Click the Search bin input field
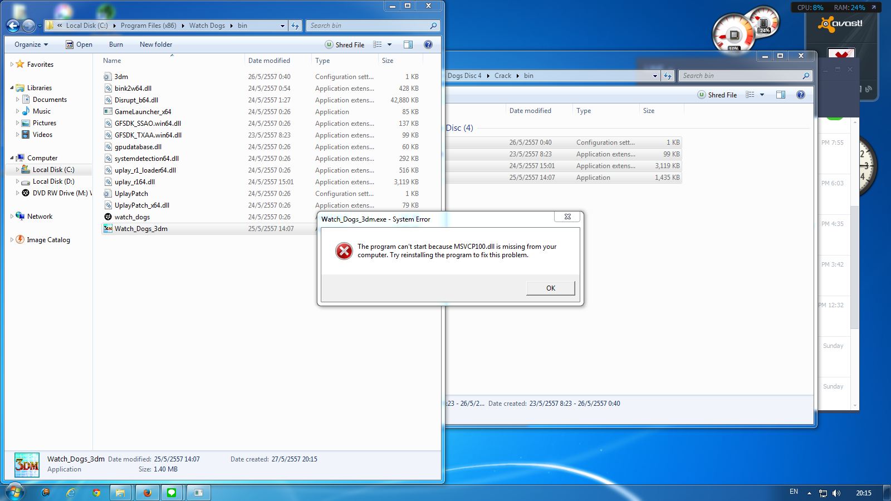 tap(368, 26)
